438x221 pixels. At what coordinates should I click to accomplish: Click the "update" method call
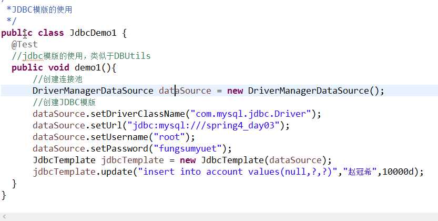(x=117, y=172)
